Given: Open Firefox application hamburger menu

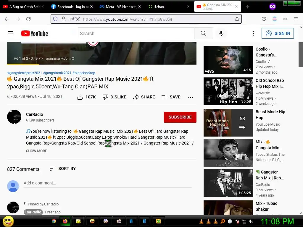Looking at the screenshot, I should tap(296, 19).
